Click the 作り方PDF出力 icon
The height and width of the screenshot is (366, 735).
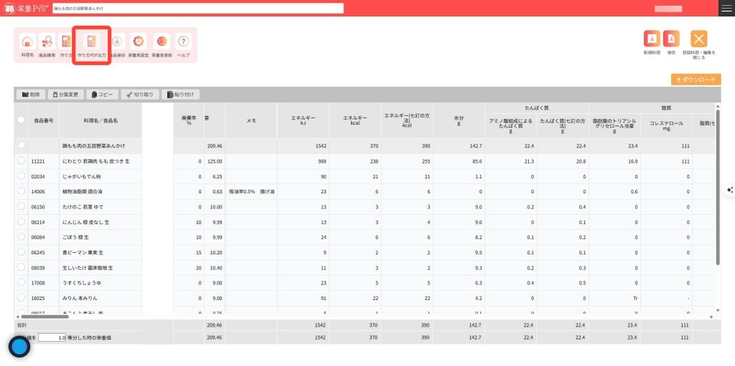point(91,42)
